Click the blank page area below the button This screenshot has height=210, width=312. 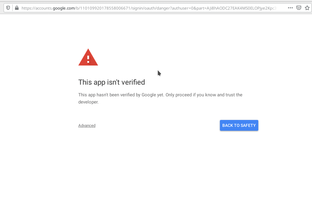156,171
